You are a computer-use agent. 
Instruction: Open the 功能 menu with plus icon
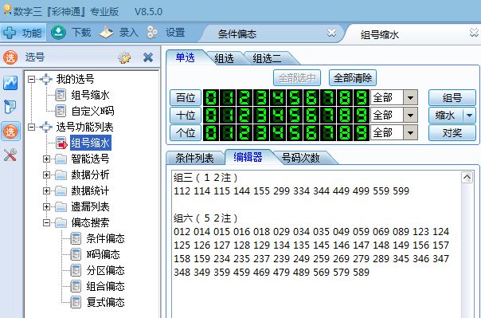23,32
